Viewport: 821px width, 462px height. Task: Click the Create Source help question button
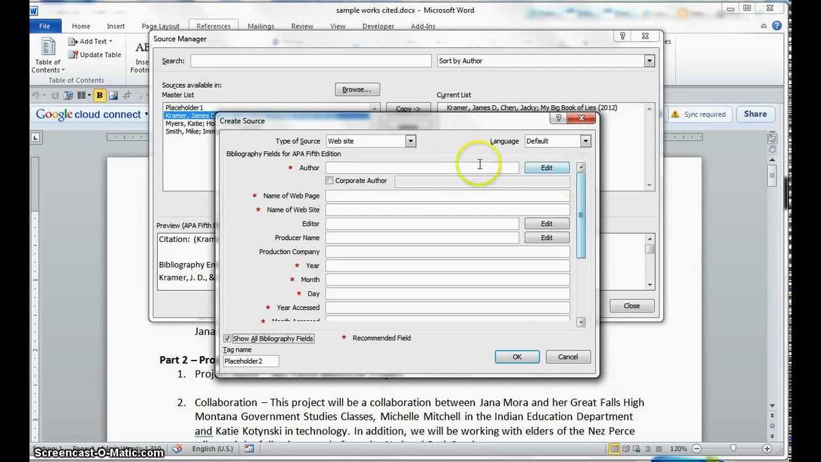point(558,118)
